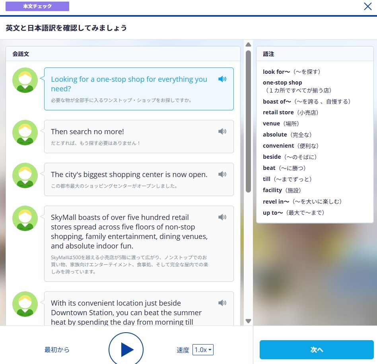Click the conversation panel scrollbar thumb

[x=248, y=119]
